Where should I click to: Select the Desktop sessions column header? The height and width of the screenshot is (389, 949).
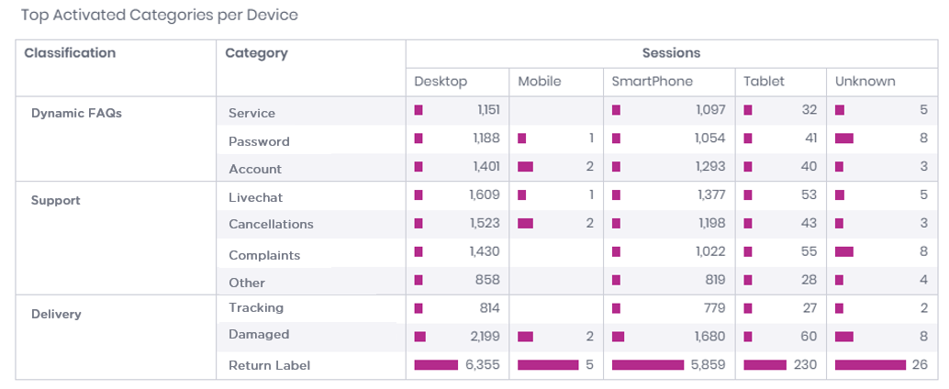point(441,82)
